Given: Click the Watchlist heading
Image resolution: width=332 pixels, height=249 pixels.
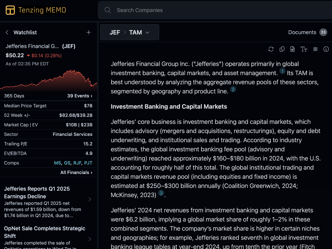Looking at the screenshot, I should pos(25,32).
